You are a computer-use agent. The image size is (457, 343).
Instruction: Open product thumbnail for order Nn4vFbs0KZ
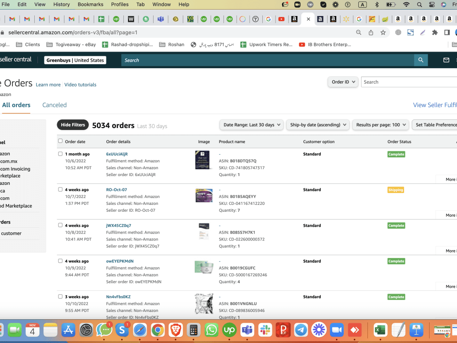(204, 304)
